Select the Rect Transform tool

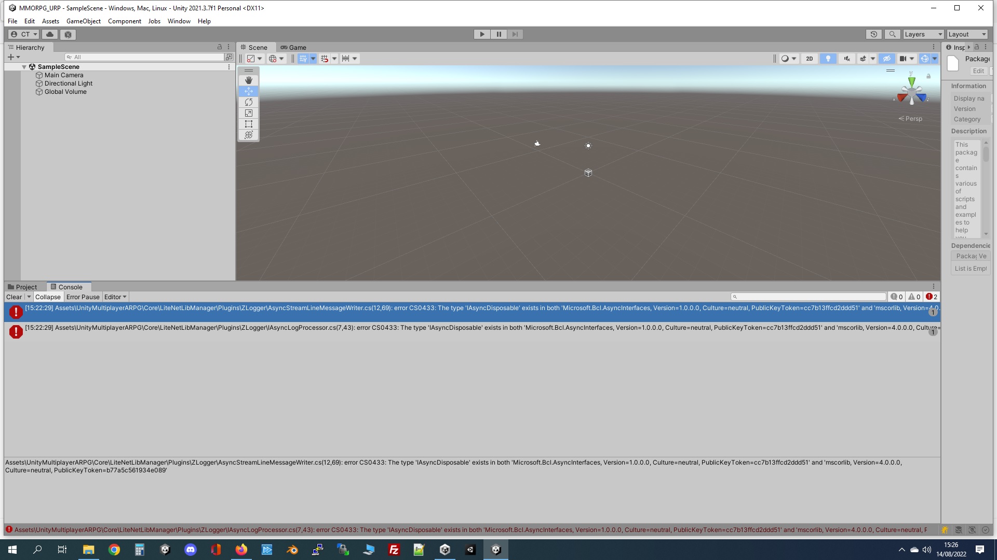pyautogui.click(x=248, y=124)
